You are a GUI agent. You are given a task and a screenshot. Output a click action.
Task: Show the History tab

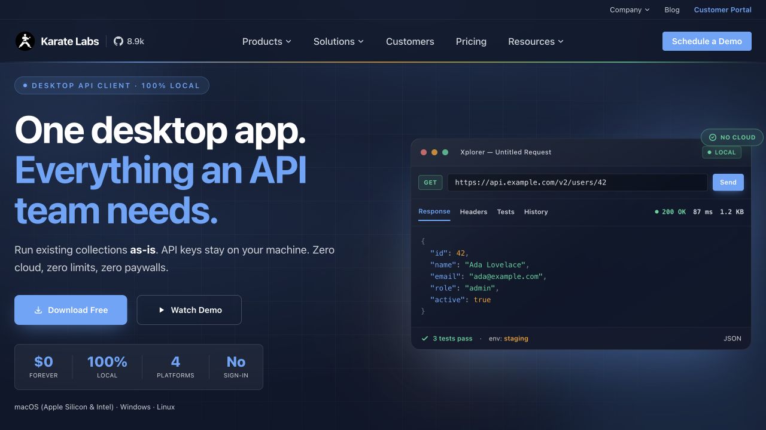click(x=536, y=212)
